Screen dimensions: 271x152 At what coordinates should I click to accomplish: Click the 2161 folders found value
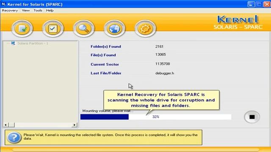tap(159, 46)
